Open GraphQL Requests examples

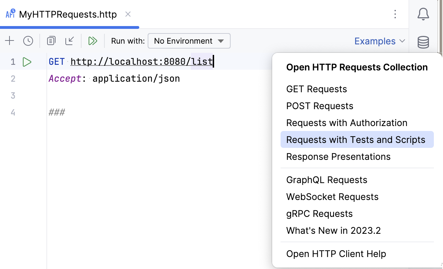click(x=327, y=180)
